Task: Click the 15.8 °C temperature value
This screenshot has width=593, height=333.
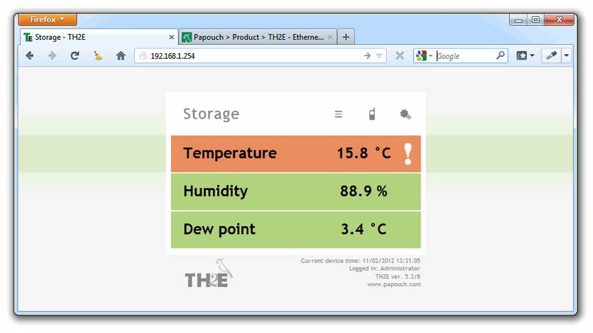Action: pos(363,153)
